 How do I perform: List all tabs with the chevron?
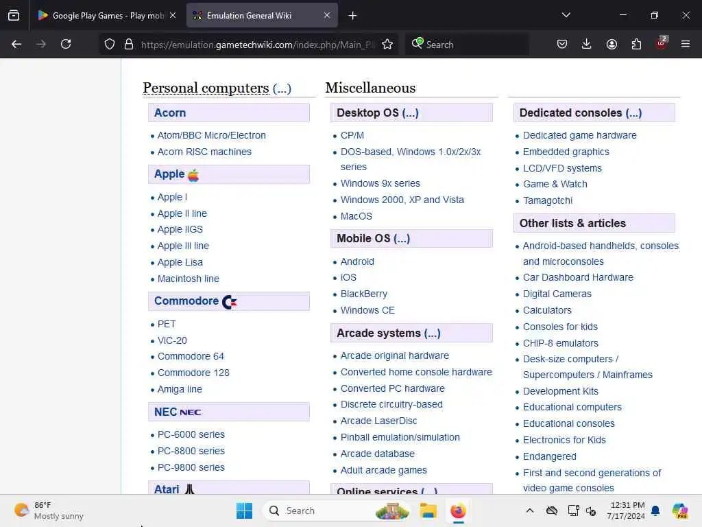coord(566,15)
